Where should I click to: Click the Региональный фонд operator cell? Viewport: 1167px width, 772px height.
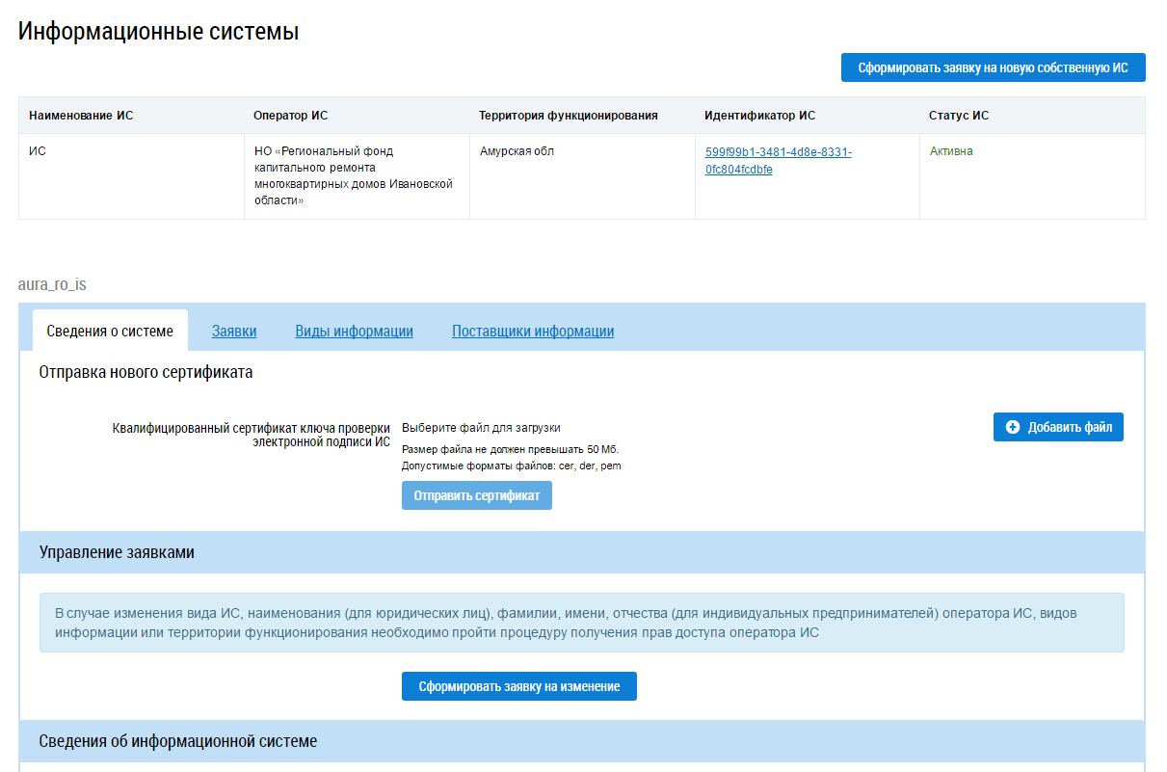353,175
